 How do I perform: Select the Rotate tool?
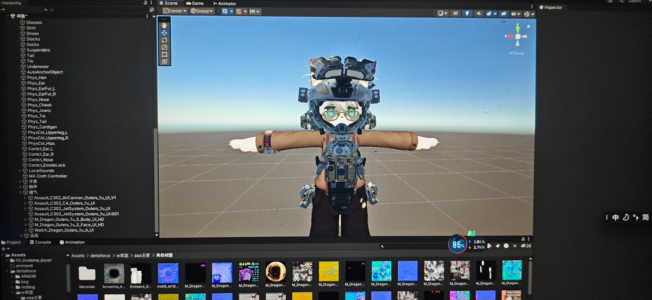click(165, 40)
